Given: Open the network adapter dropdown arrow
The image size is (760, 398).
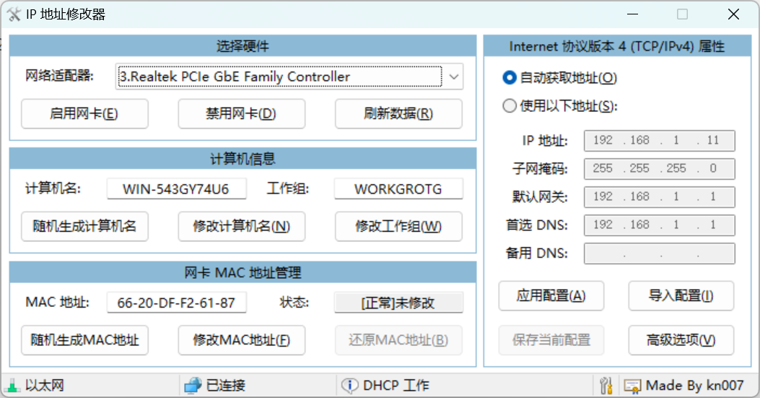Looking at the screenshot, I should click(x=453, y=77).
